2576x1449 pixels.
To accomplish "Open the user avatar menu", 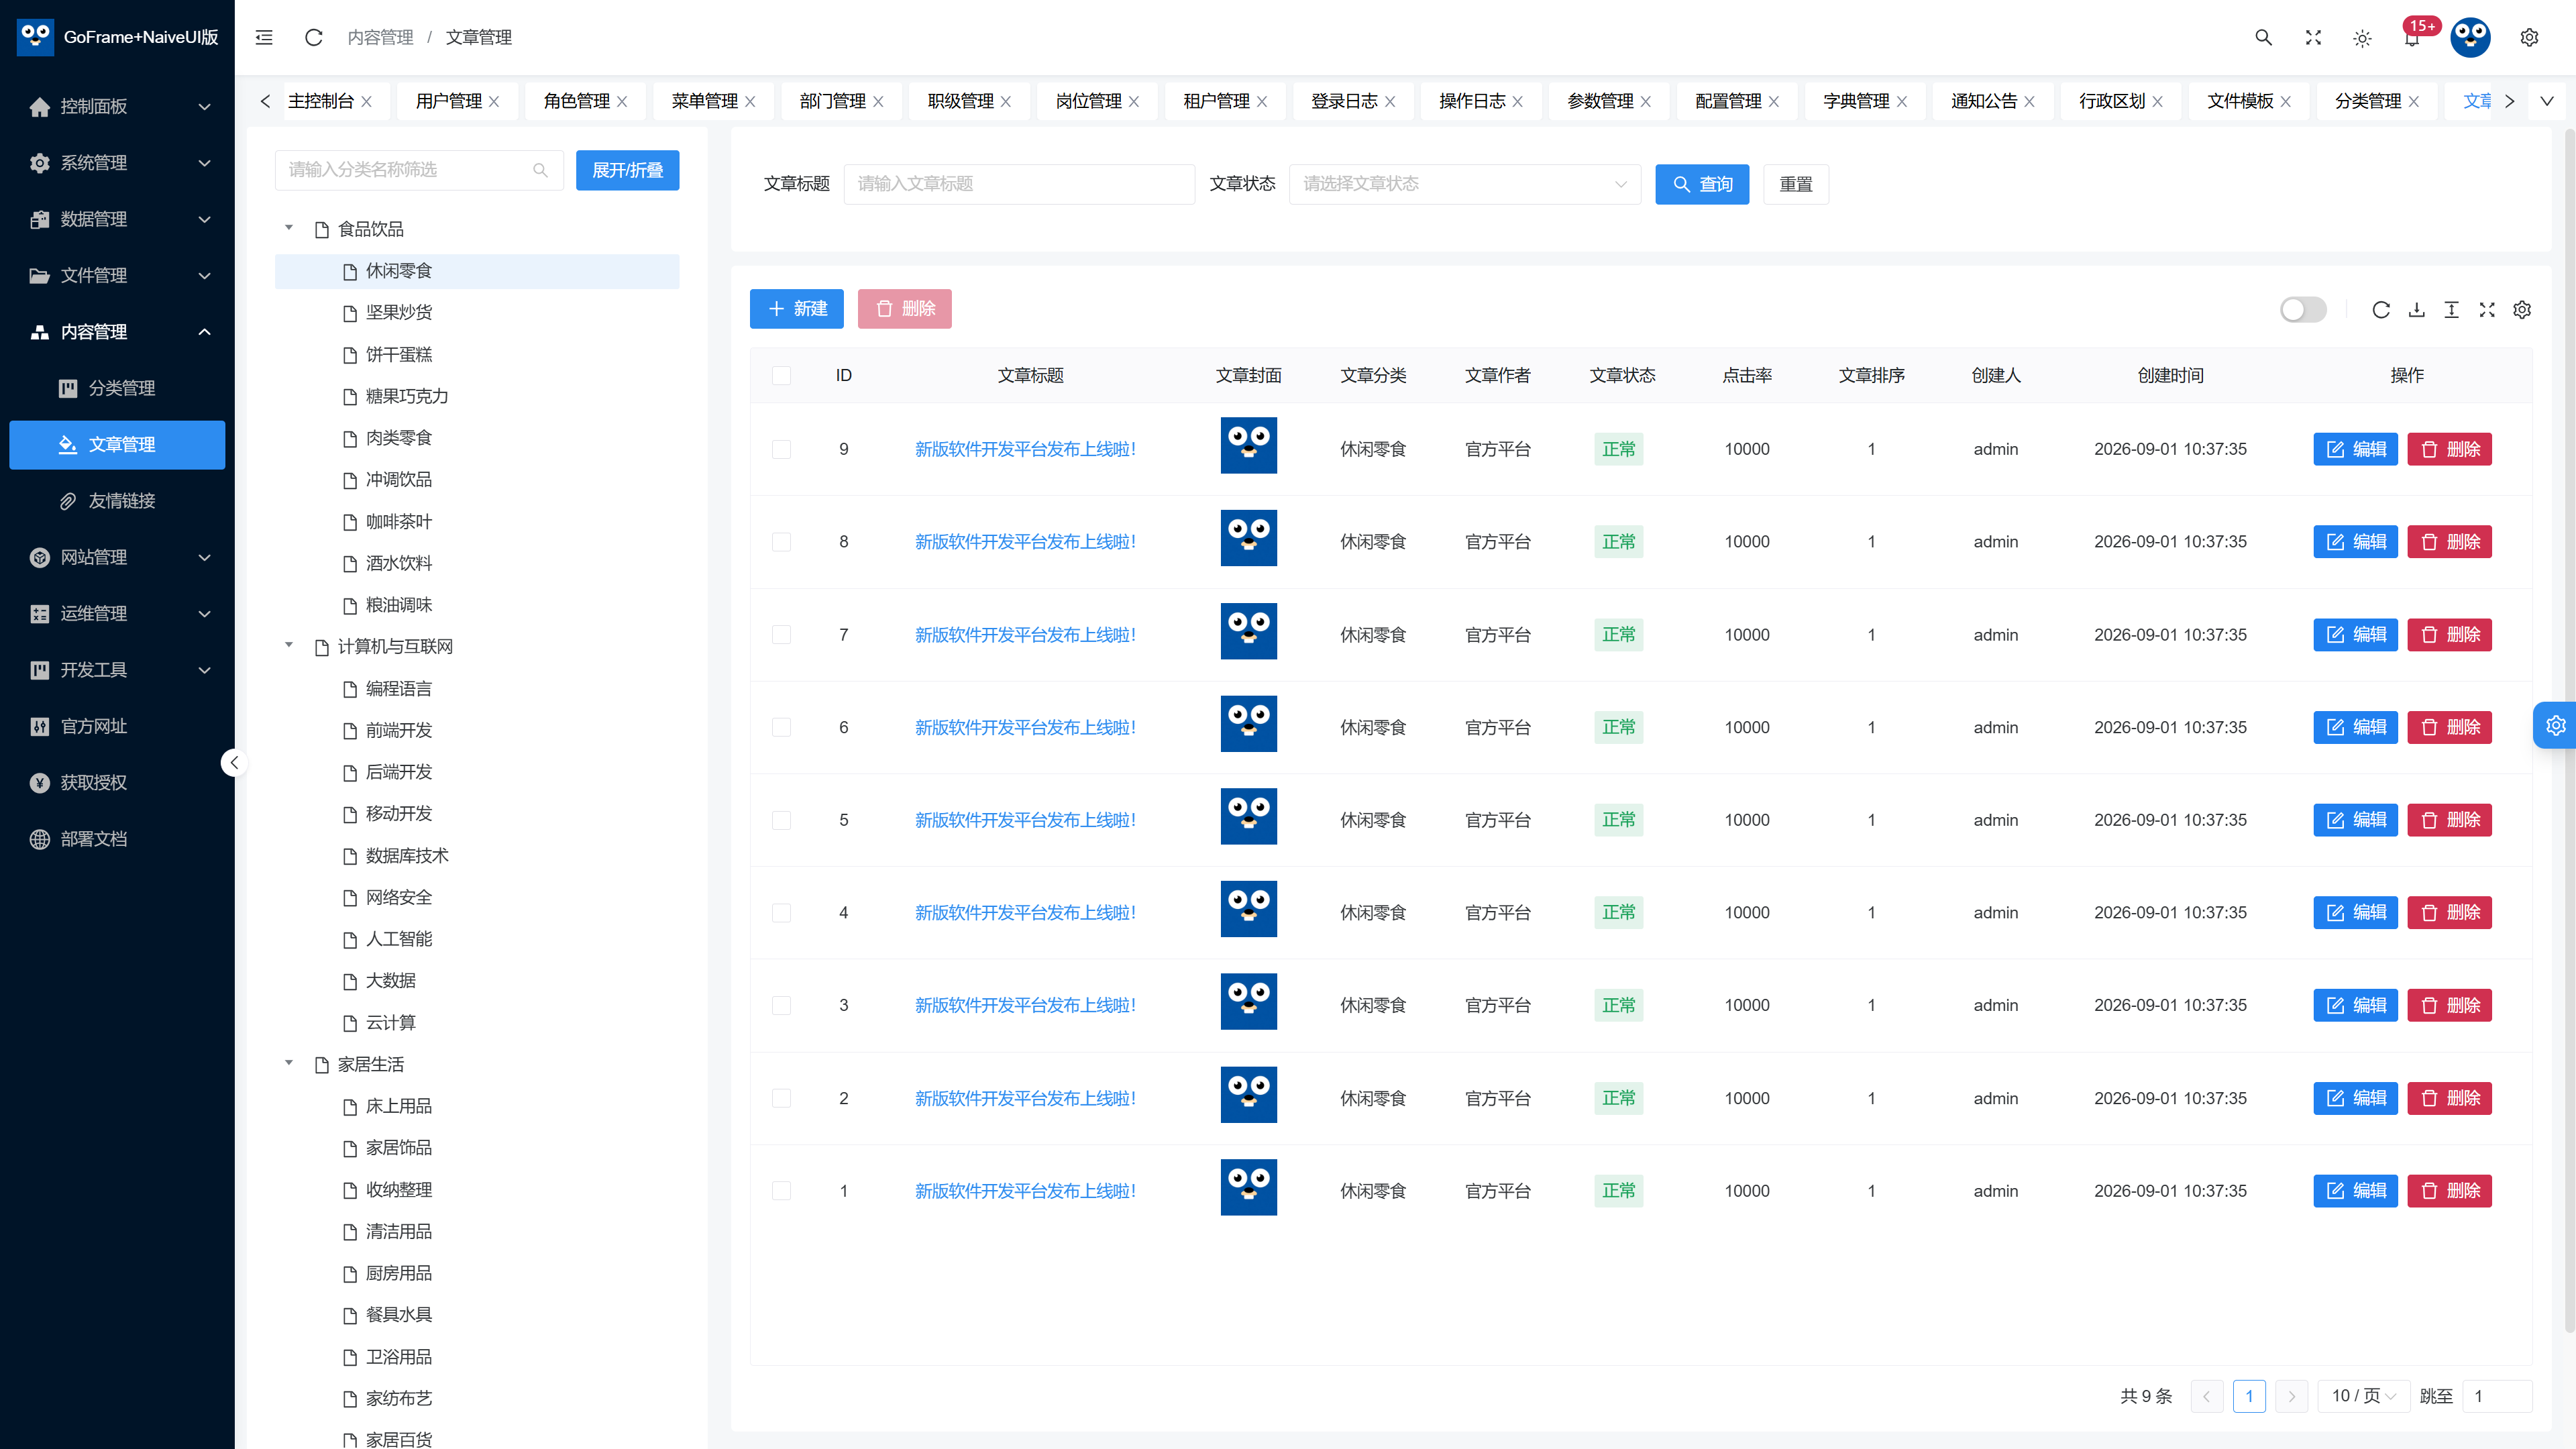I will (2470, 37).
